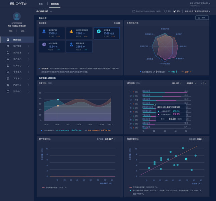
Task: Click the blue person icon in first 新开客户数 card
Action: coord(44,31)
